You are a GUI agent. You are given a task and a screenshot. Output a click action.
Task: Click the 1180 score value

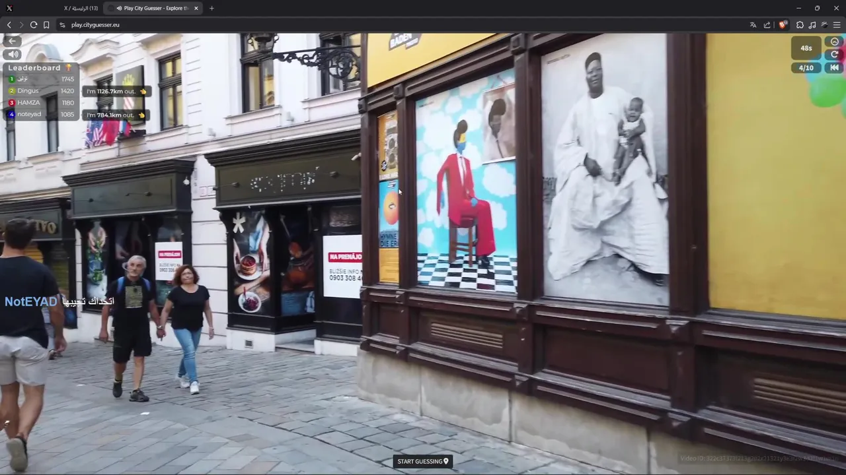67,102
